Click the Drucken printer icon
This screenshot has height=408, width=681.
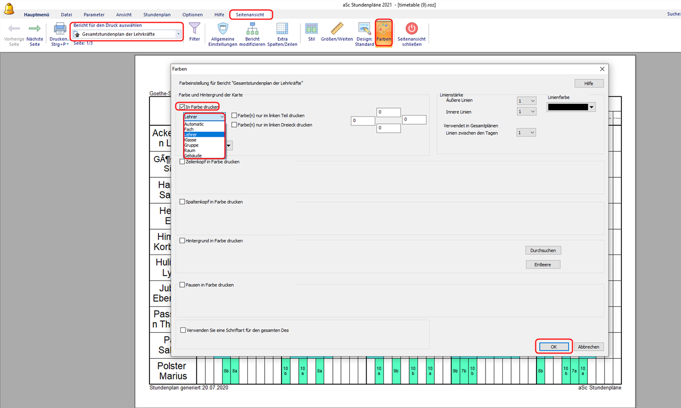click(x=60, y=29)
